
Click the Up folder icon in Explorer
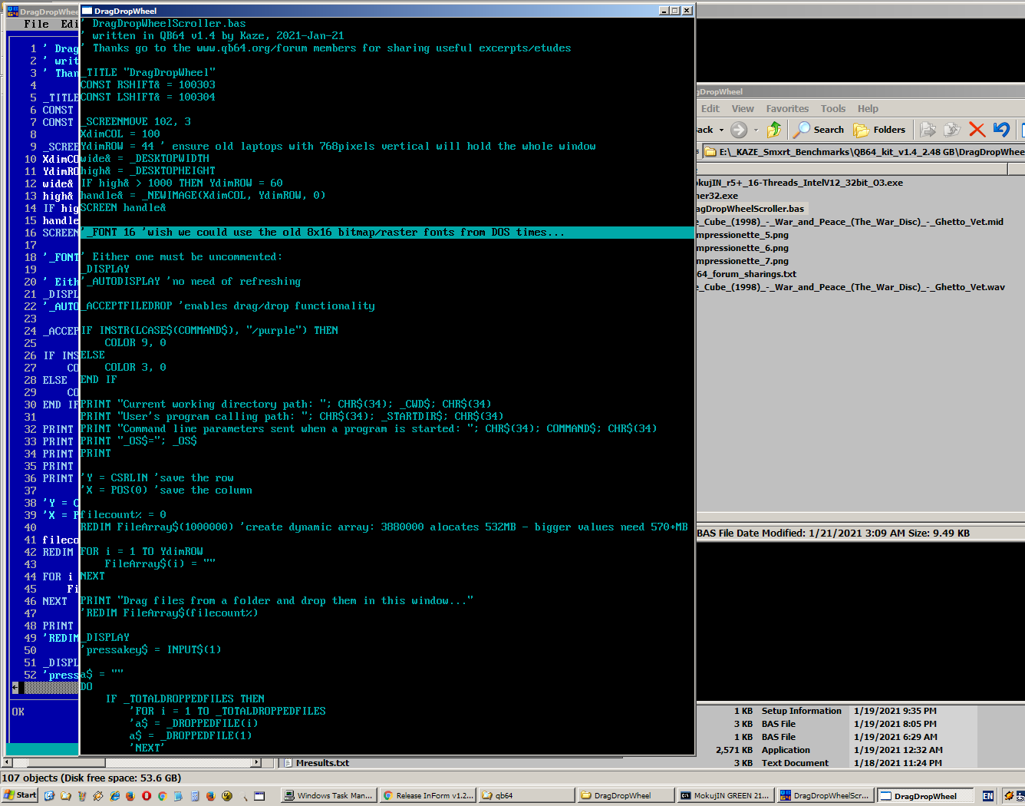click(x=774, y=130)
